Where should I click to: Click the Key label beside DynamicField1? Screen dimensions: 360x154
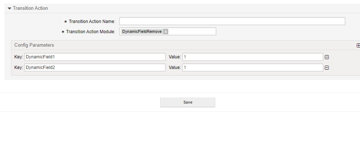[19, 57]
